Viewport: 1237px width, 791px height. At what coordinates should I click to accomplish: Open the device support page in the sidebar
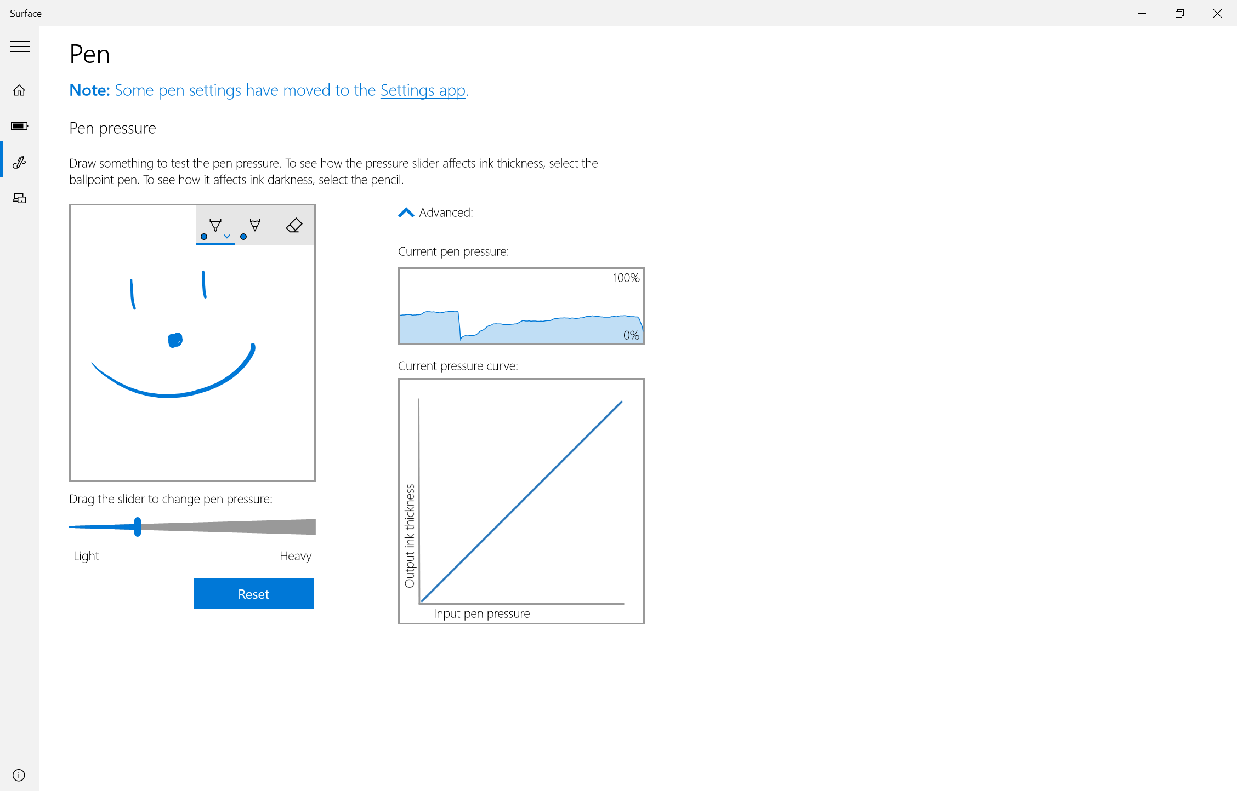point(20,198)
